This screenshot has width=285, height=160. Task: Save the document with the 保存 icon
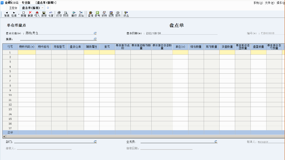click(x=44, y=14)
